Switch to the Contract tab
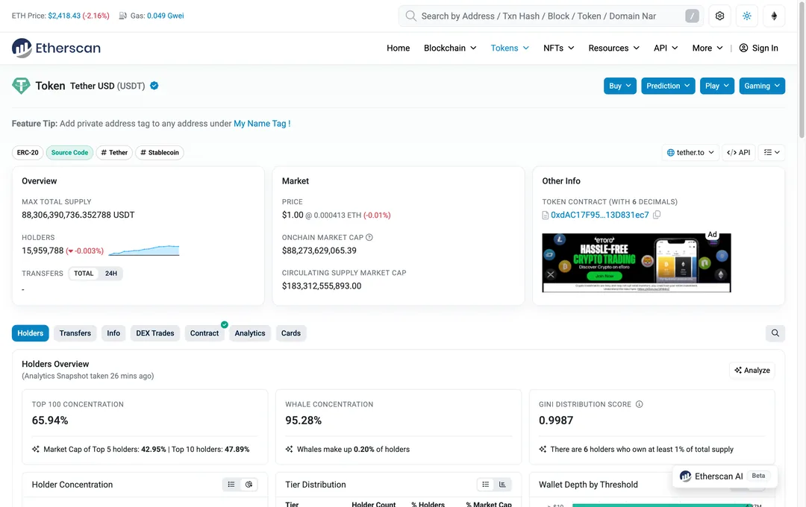The width and height of the screenshot is (806, 507). (x=204, y=333)
